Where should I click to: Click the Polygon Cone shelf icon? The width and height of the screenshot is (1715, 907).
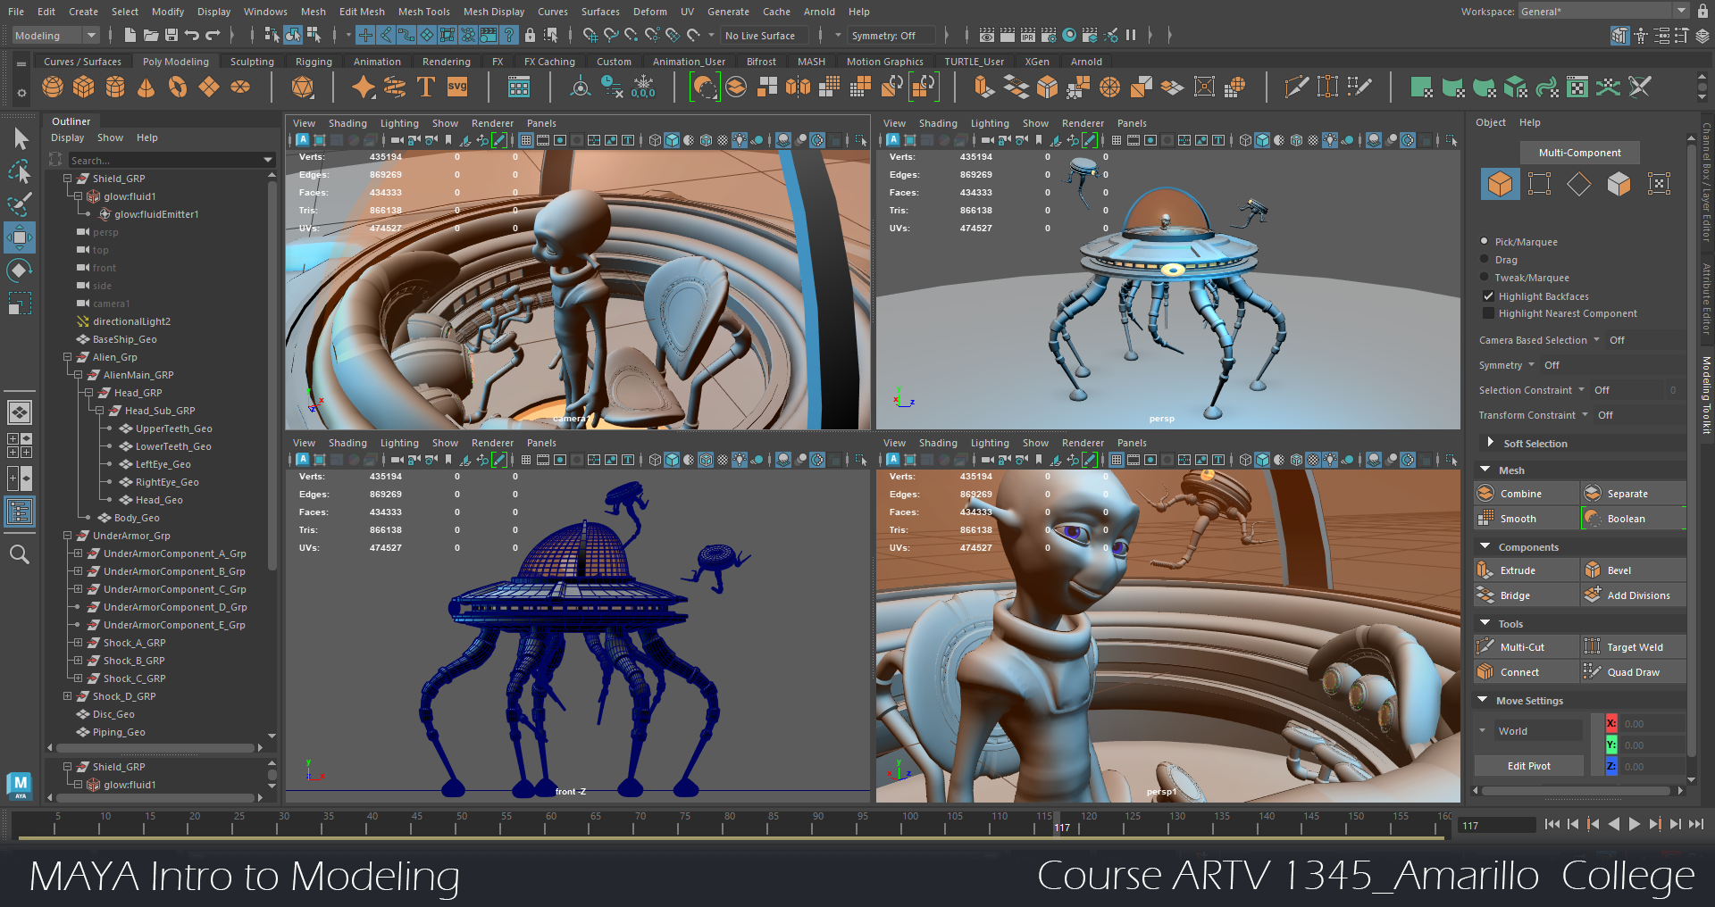(146, 87)
